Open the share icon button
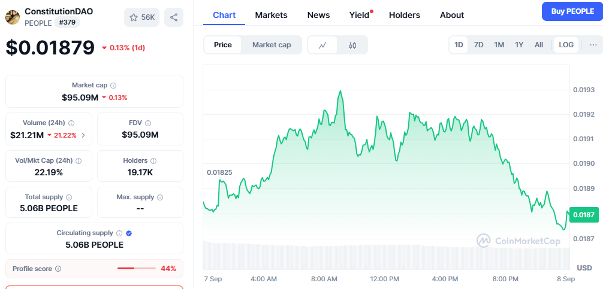 pyautogui.click(x=174, y=17)
